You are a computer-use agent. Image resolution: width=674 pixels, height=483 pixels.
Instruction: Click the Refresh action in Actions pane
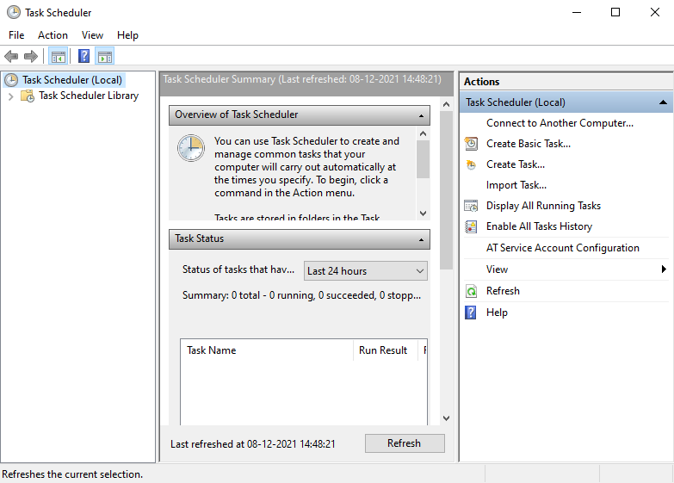503,291
